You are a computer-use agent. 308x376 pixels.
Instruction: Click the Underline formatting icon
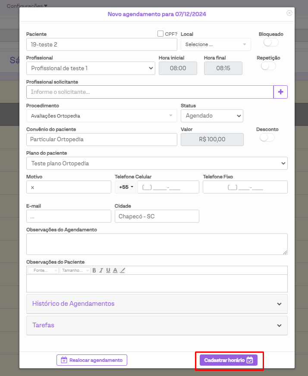tap(108, 270)
